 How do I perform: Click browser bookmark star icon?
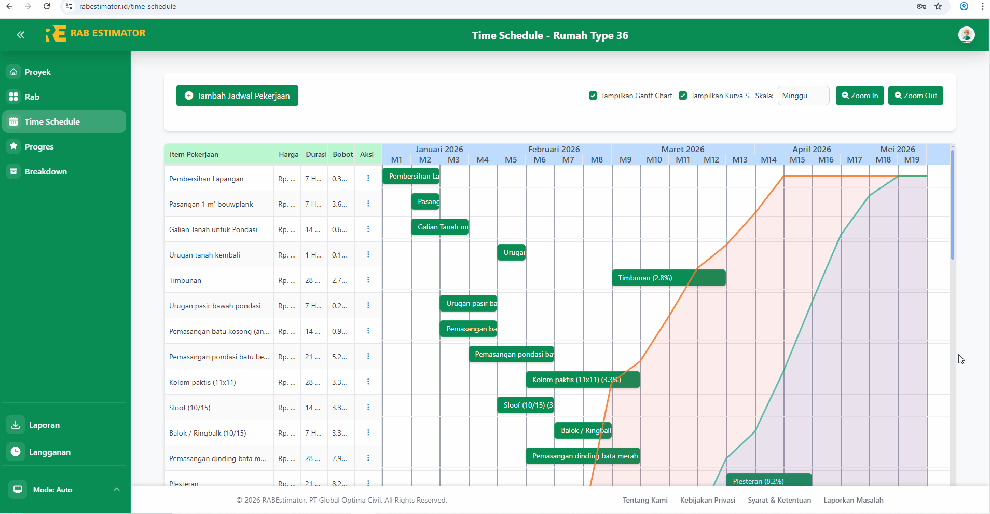point(938,6)
